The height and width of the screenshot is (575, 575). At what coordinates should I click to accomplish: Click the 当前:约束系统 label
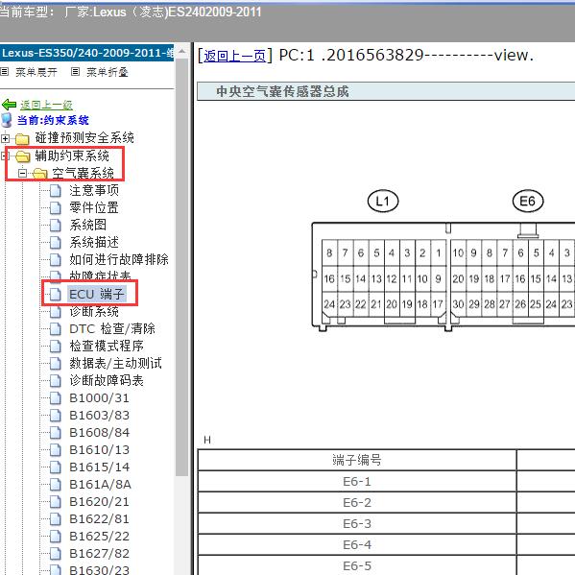click(x=53, y=120)
